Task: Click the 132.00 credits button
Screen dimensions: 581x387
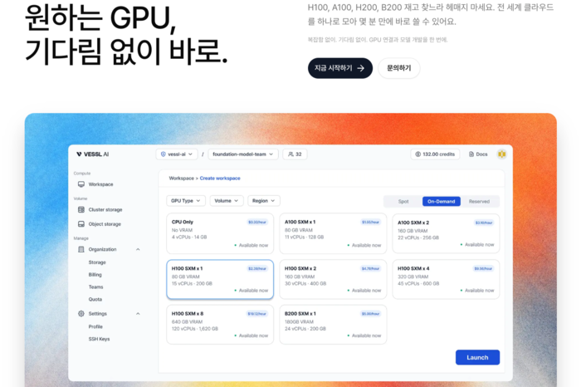Action: pos(435,154)
